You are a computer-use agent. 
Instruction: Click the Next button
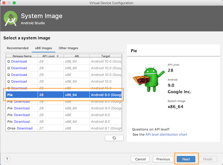(x=186, y=159)
